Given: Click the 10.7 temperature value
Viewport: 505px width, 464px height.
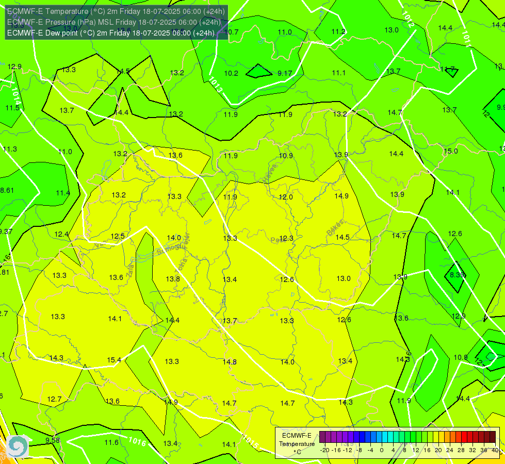Looking at the screenshot, I should pyautogui.click(x=231, y=32).
